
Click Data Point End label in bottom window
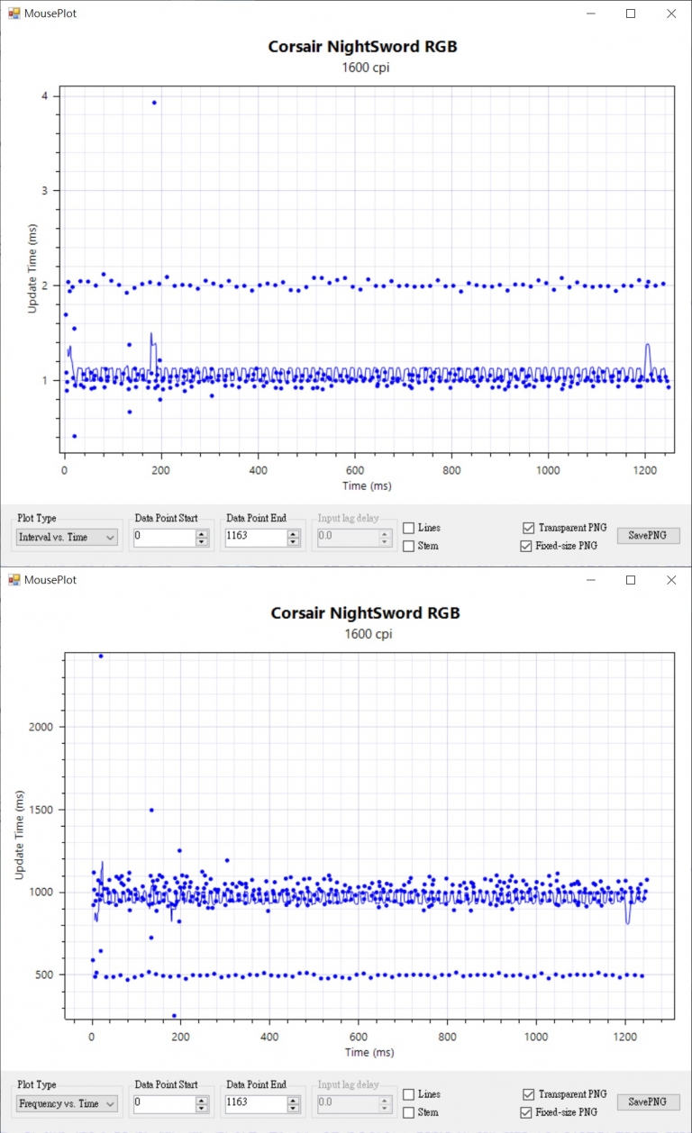click(256, 1085)
